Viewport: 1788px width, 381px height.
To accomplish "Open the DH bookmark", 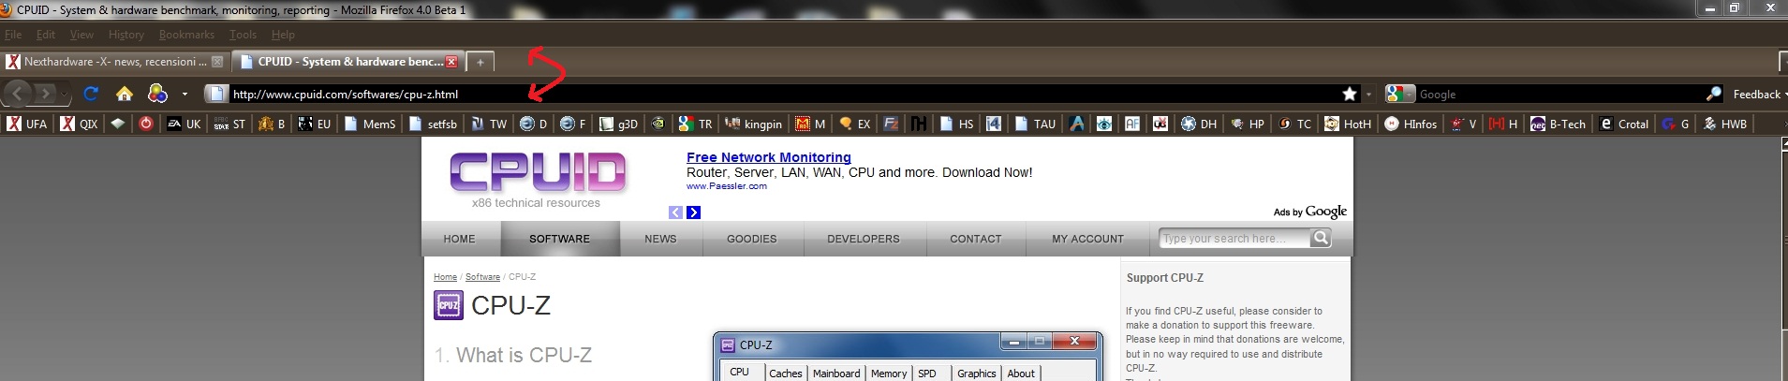I will [x=1200, y=124].
